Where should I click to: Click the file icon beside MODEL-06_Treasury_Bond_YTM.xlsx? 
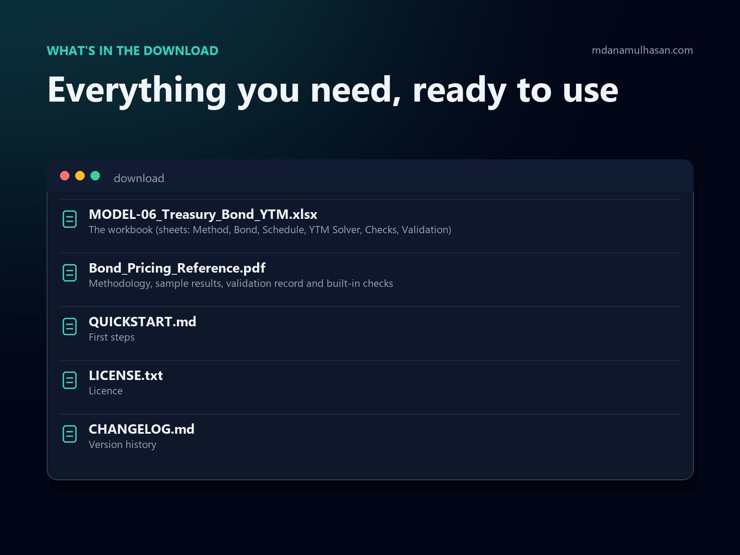point(69,219)
